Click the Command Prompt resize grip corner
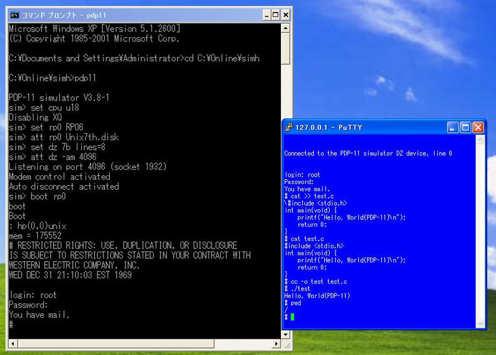This screenshot has height=355, width=496. pyautogui.click(x=286, y=344)
